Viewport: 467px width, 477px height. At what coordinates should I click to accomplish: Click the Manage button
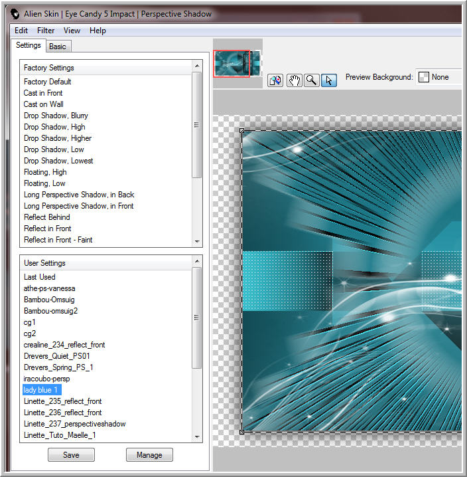149,455
